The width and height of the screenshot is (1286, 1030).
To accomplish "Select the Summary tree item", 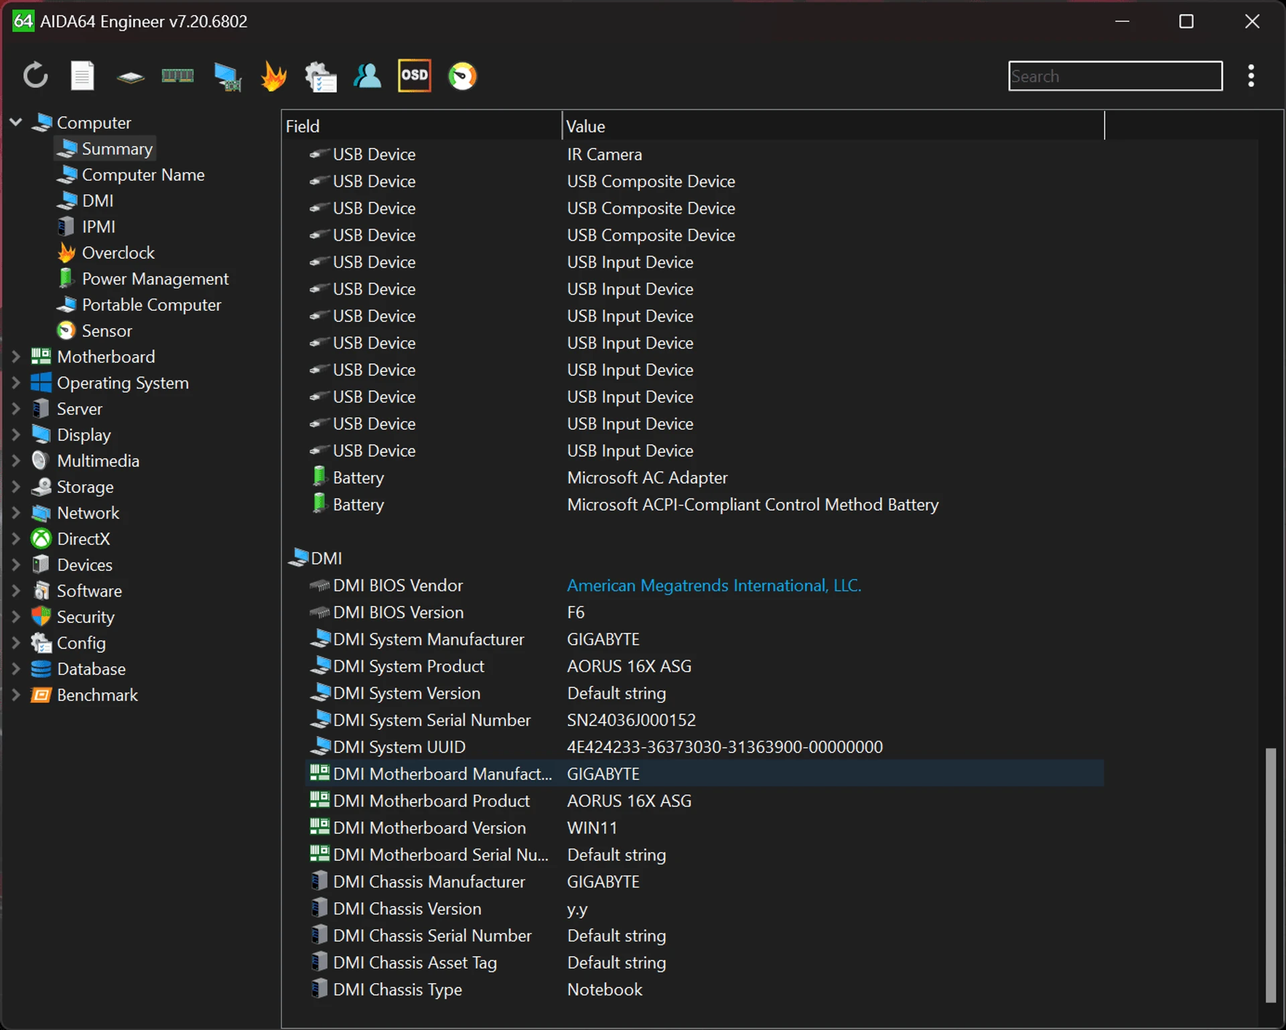I will (x=105, y=149).
